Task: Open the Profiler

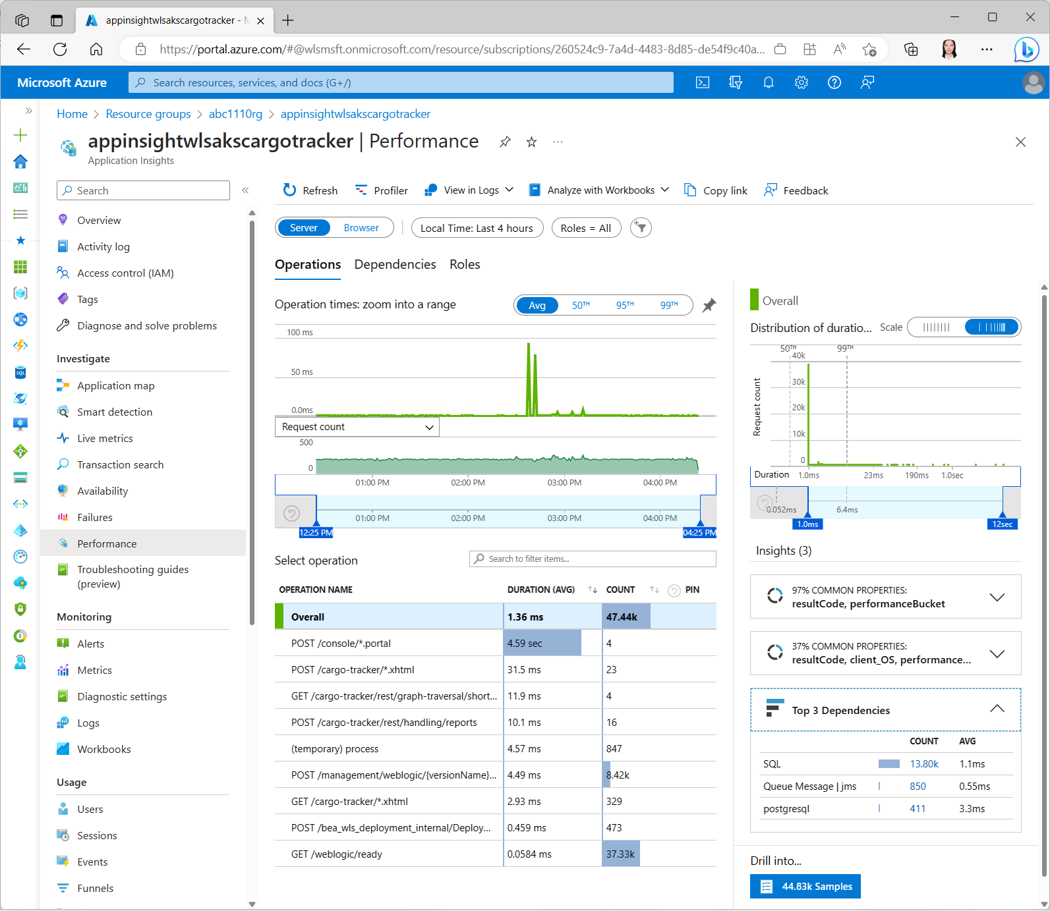Action: click(382, 190)
